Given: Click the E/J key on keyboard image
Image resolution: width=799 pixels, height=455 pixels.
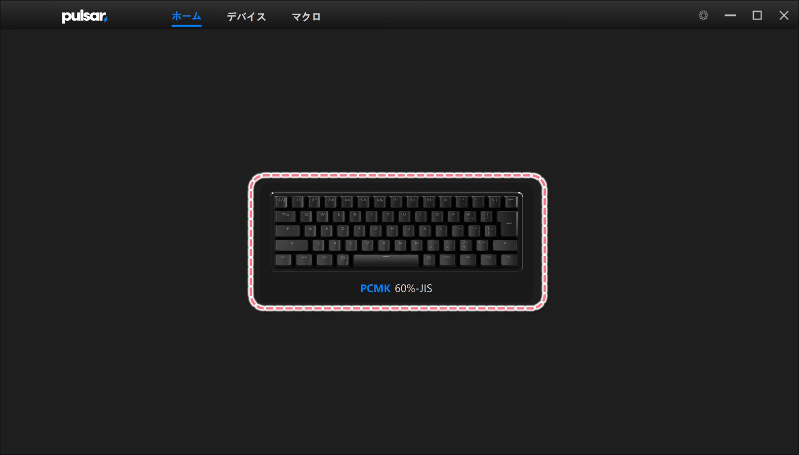Looking at the screenshot, I should (x=282, y=202).
